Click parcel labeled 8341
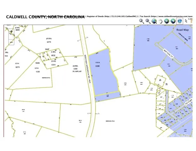 tap(53, 65)
